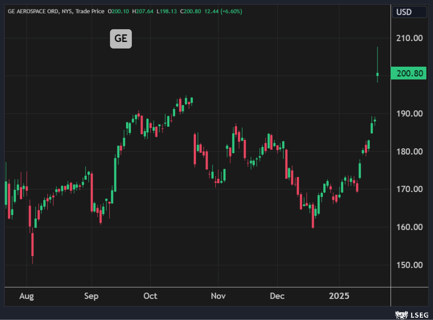The image size is (433, 320).
Task: Click the Sep marker on time axis
Action: (91, 296)
